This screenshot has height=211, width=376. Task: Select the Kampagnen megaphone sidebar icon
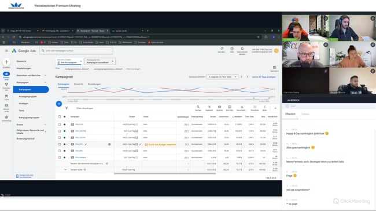[6, 74]
